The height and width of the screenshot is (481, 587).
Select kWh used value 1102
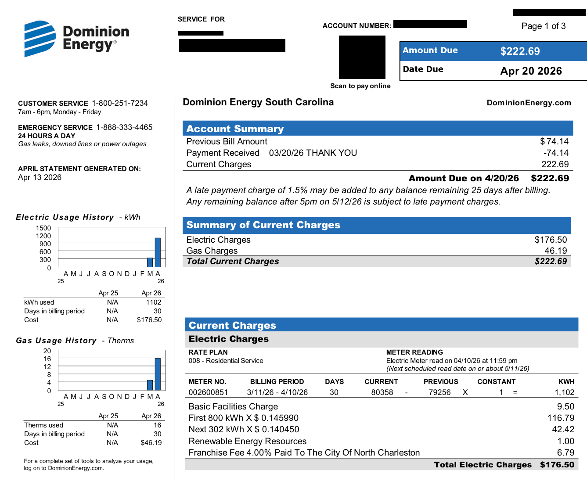pos(154,302)
